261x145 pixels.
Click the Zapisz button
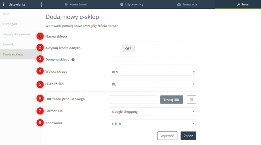tap(188, 136)
